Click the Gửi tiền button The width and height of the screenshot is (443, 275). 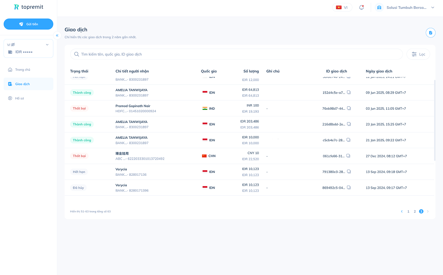click(28, 24)
